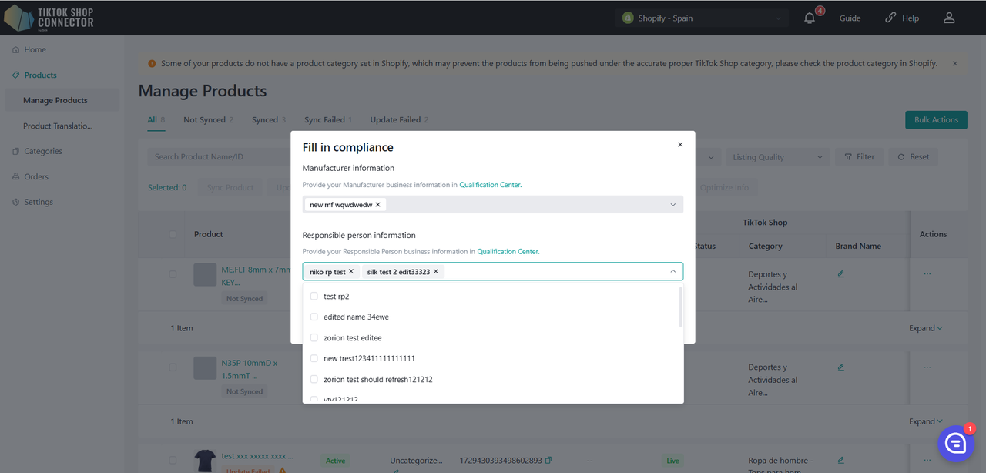Click the Bulk Actions button
The image size is (986, 473).
pyautogui.click(x=936, y=120)
